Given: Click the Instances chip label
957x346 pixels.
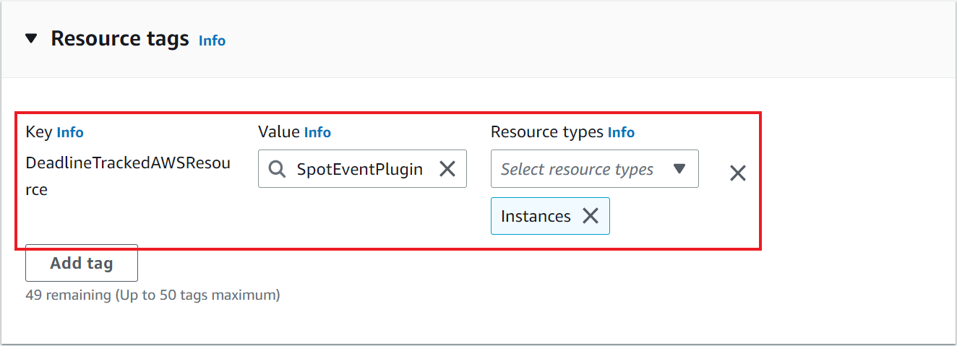Looking at the screenshot, I should pyautogui.click(x=536, y=216).
